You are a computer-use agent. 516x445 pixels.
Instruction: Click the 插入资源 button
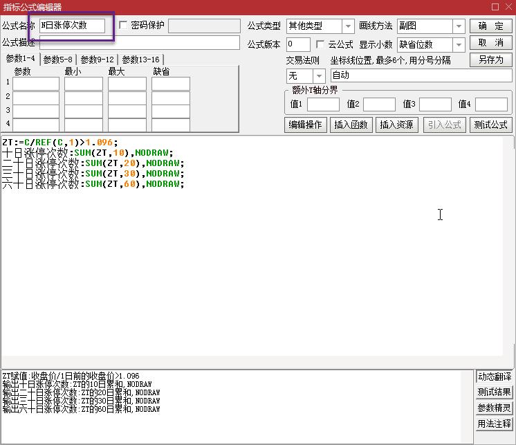point(397,125)
